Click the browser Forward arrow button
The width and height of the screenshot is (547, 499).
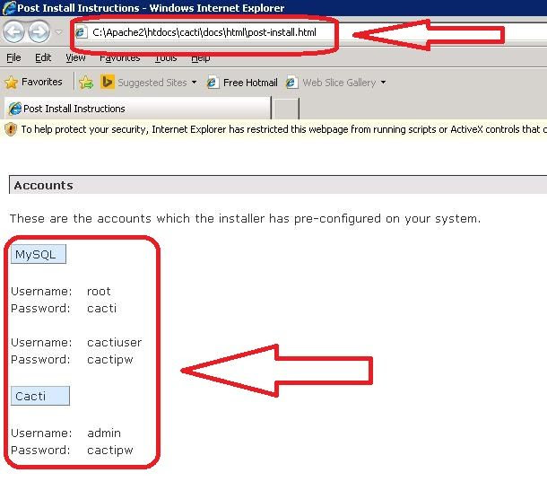tap(39, 31)
